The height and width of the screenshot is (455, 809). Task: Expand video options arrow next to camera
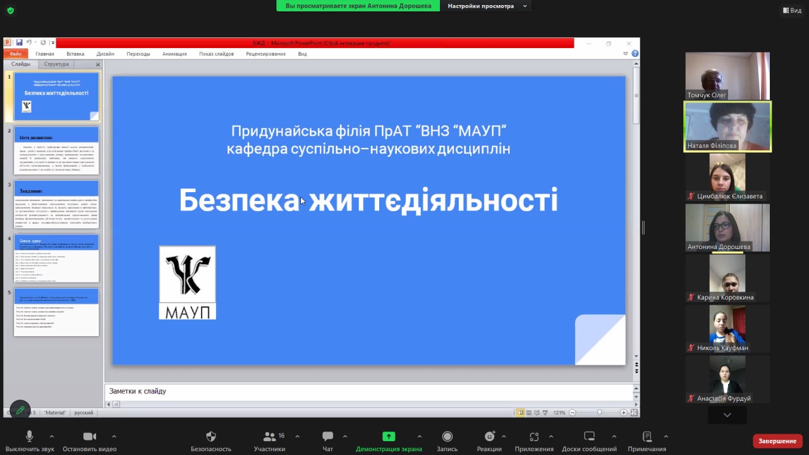(x=114, y=436)
